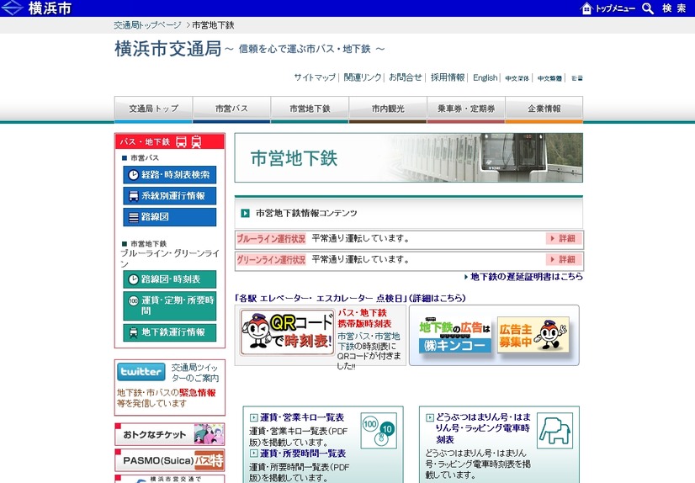Open the bus 路線図 button
695x483 pixels.
[170, 217]
